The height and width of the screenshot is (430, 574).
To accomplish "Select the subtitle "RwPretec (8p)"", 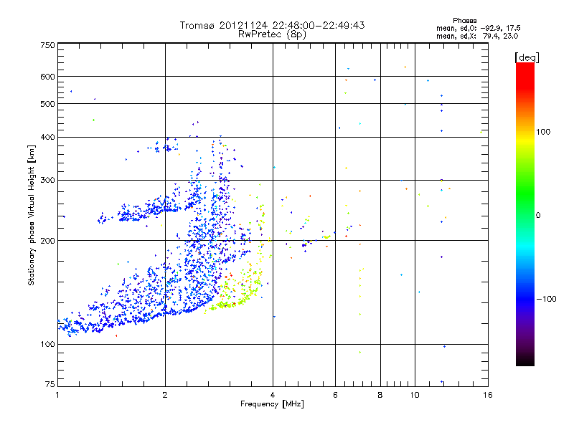I will pos(272,34).
